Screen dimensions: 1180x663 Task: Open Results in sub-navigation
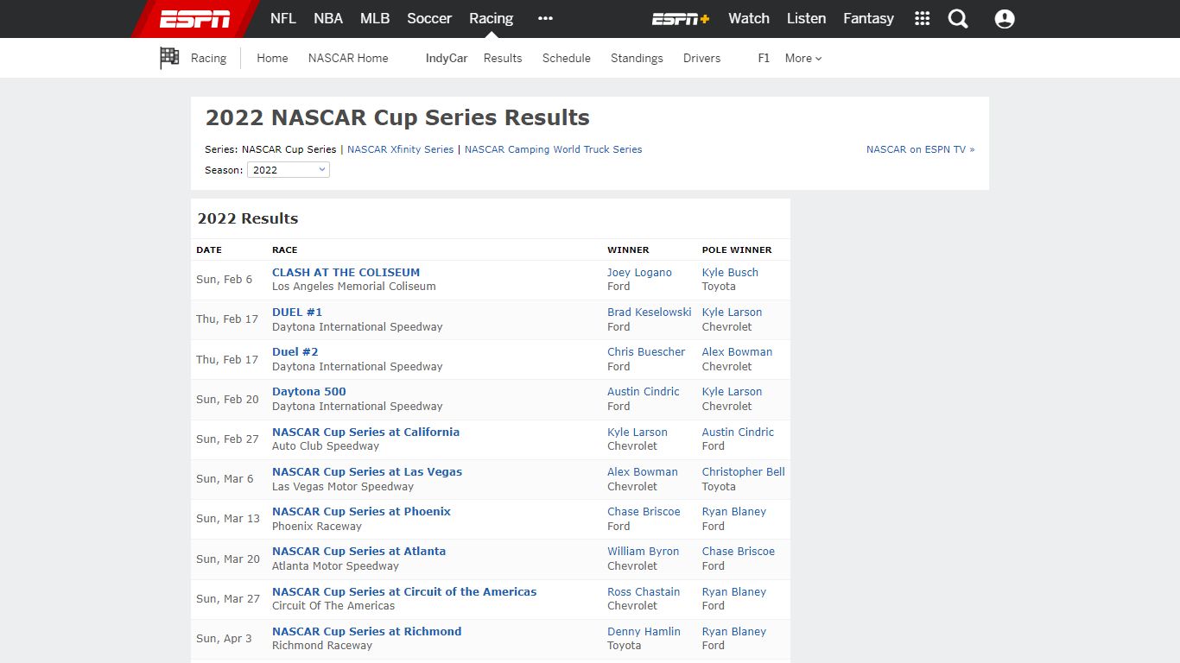503,58
